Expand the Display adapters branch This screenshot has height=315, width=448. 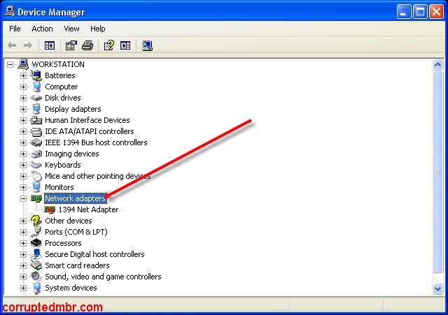coord(23,109)
